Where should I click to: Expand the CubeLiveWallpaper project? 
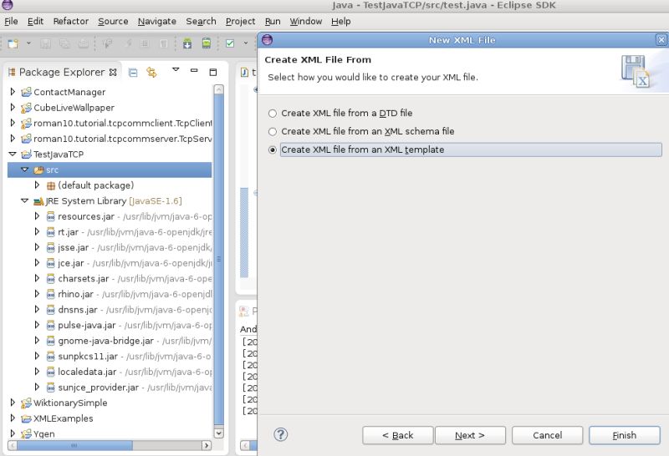click(13, 107)
